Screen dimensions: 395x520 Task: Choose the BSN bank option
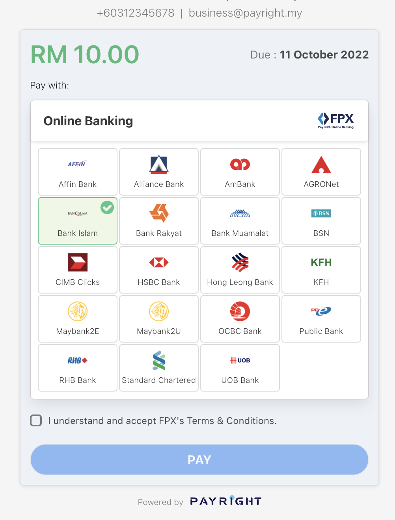321,220
